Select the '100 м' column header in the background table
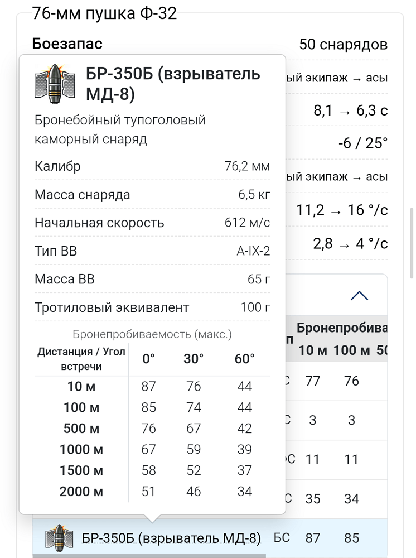The image size is (416, 558). (351, 350)
